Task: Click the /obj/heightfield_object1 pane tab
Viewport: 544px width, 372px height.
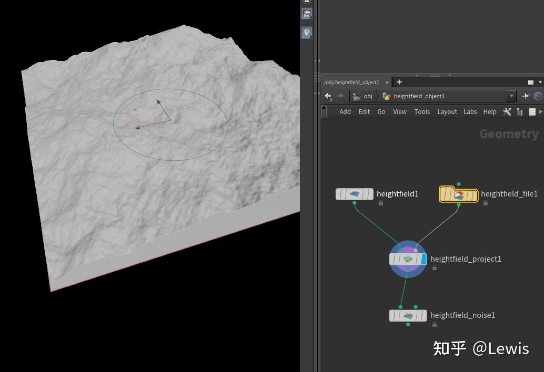Action: 351,82
